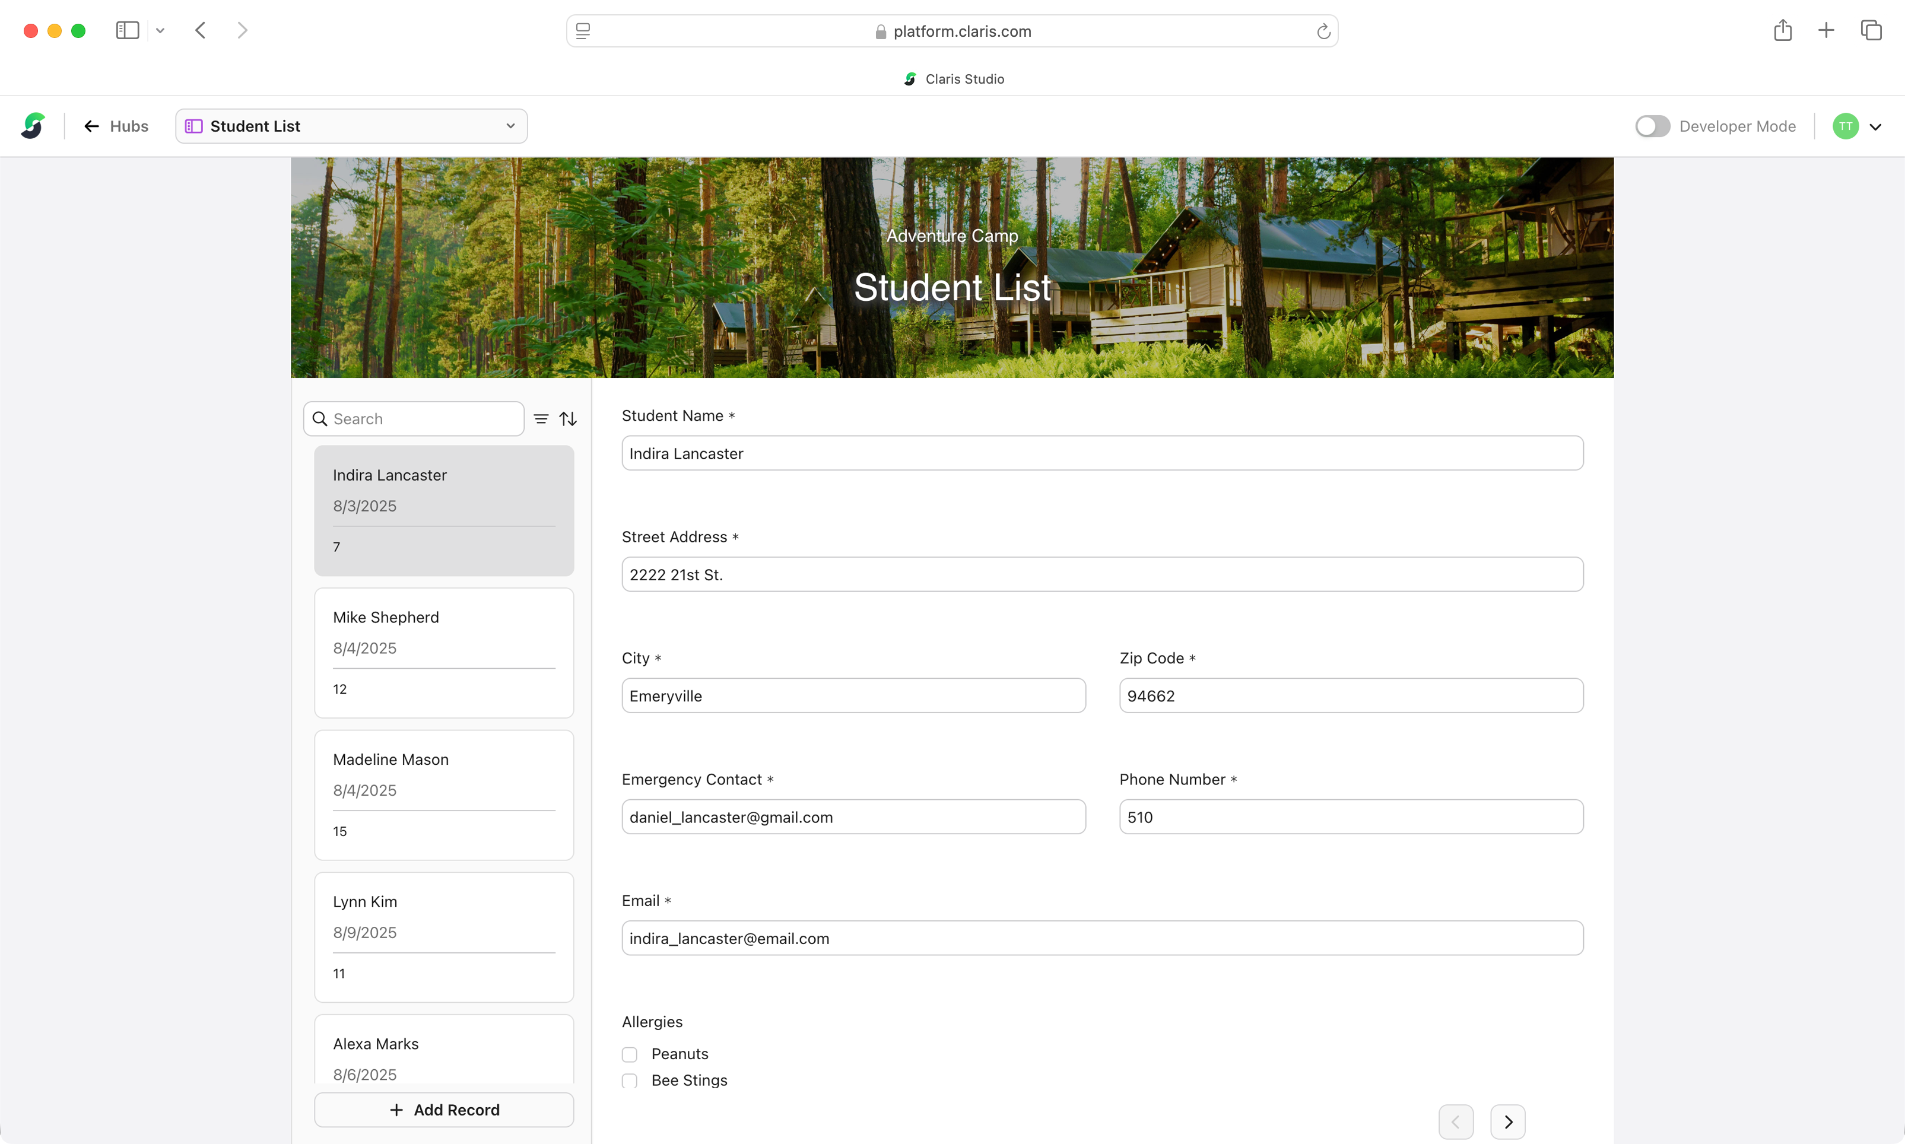
Task: Check the Bee Stings allergy box
Action: point(630,1080)
